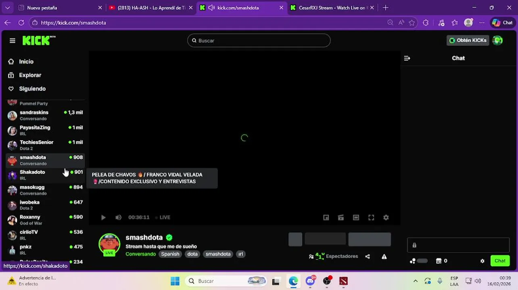Zoom out using magnifier icon
This screenshot has width=518, height=290.
click(x=390, y=23)
